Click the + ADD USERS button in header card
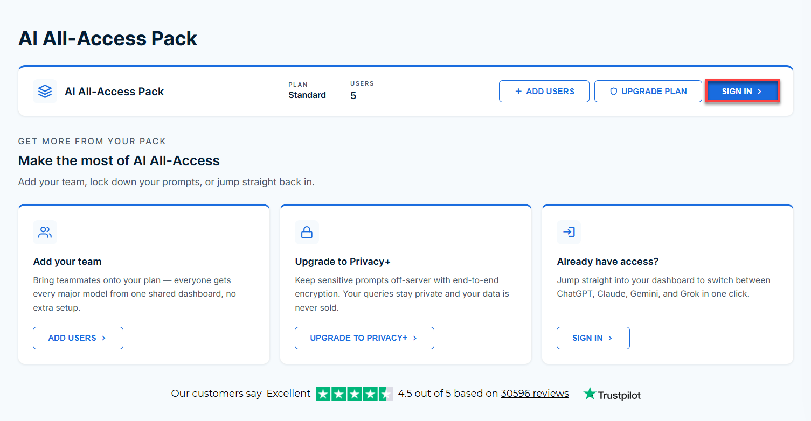Screen dimensions: 811x421 544,92
